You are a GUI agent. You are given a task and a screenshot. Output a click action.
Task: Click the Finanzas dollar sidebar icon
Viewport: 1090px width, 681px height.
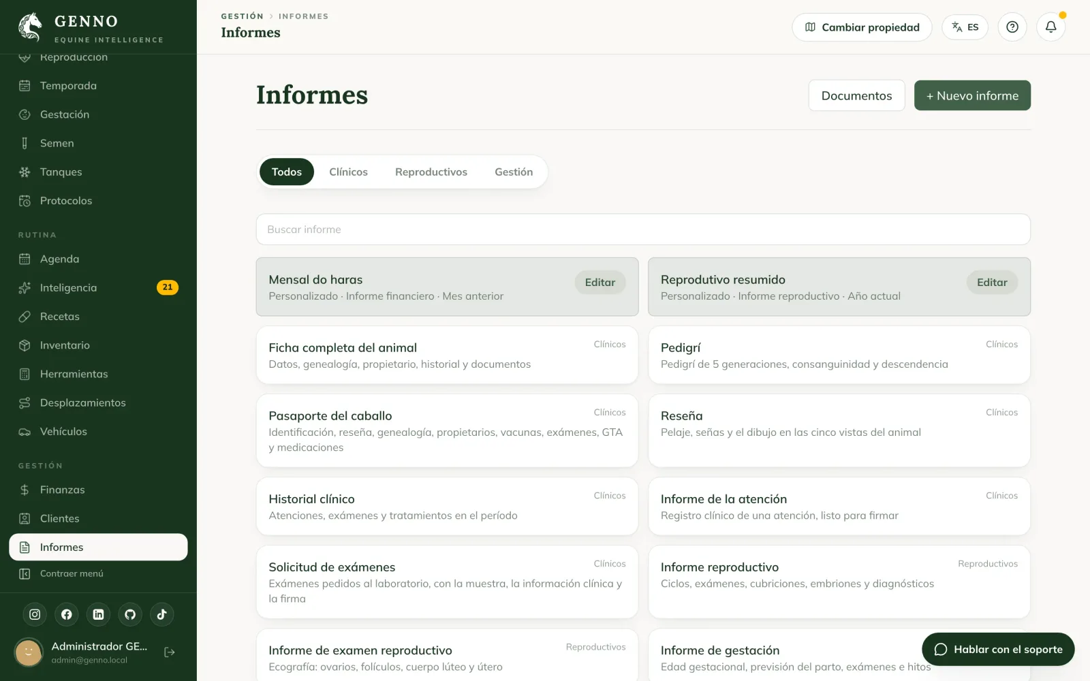click(x=25, y=490)
